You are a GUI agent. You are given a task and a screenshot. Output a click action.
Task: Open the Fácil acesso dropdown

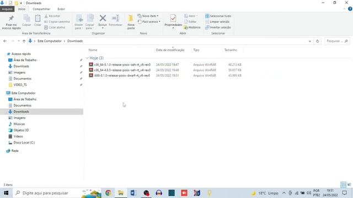coord(149,21)
